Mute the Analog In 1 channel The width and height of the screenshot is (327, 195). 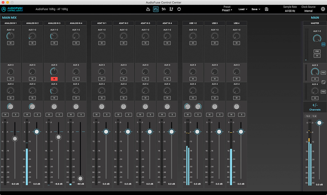pyautogui.click(x=6, y=114)
